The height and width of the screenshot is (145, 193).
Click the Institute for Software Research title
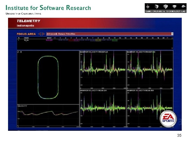tap(48, 8)
